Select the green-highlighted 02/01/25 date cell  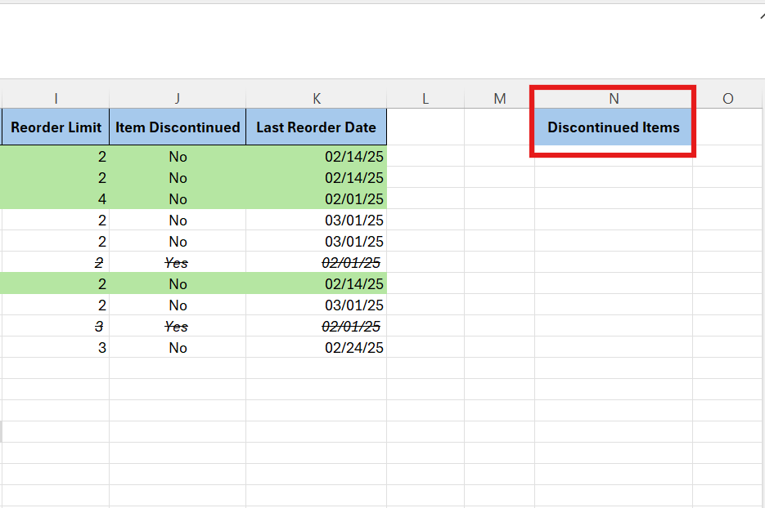point(316,198)
